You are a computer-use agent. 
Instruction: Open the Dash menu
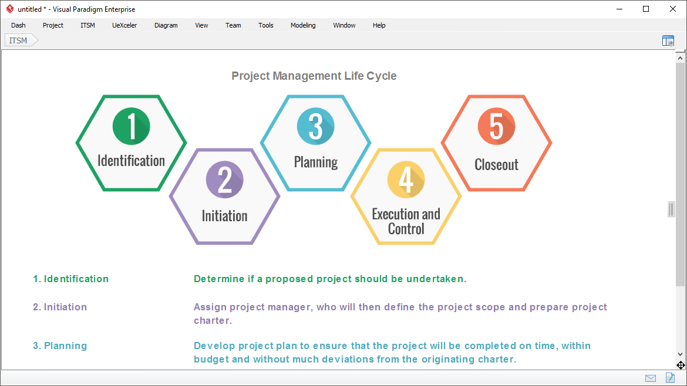(18, 25)
